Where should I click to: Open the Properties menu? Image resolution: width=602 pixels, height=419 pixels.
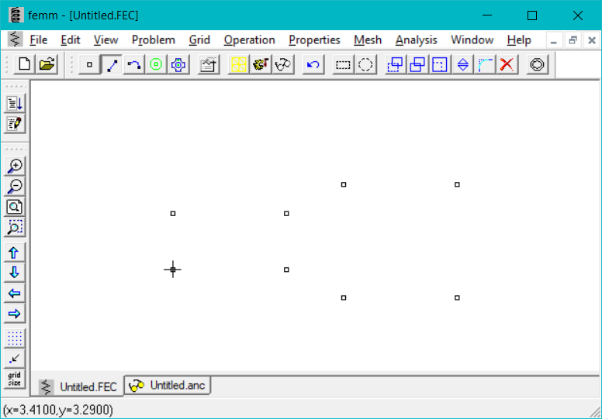[314, 39]
